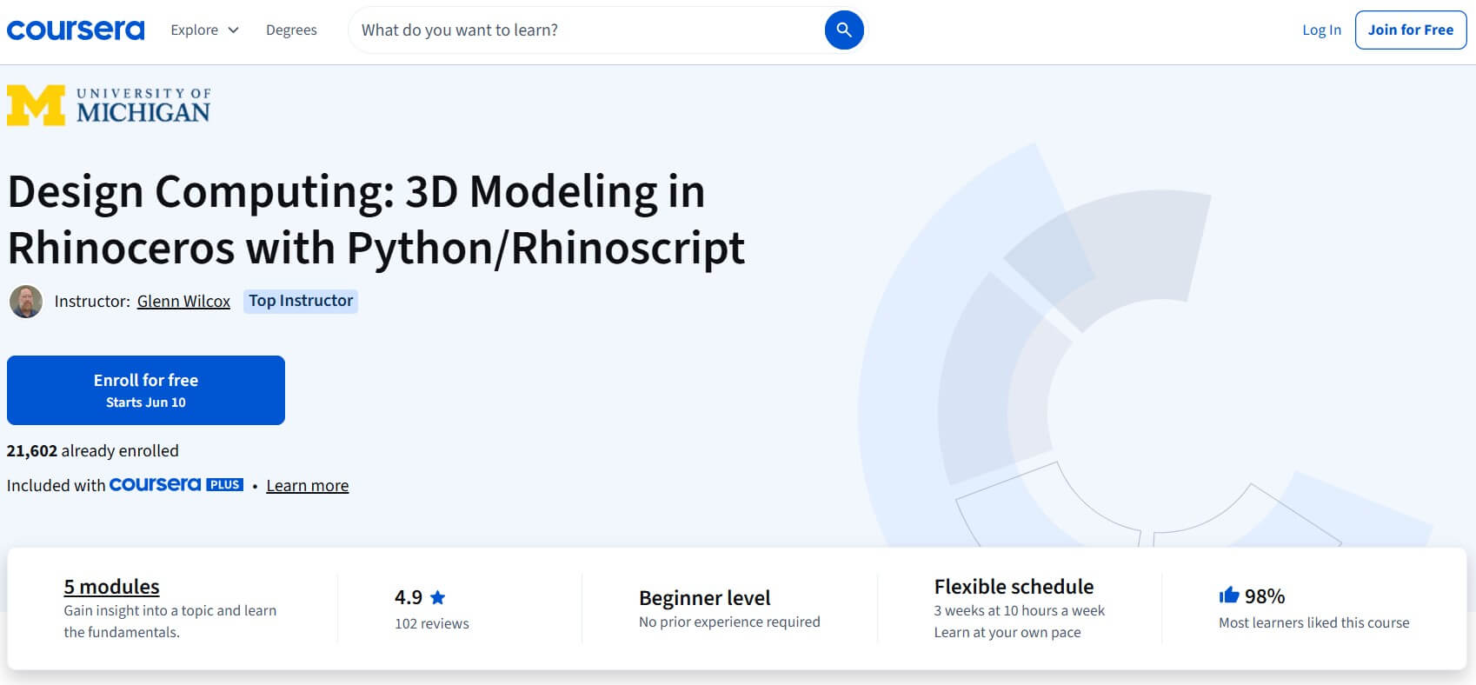Viewport: 1476px width, 685px height.
Task: Click the blue rating star icon
Action: pos(437,597)
